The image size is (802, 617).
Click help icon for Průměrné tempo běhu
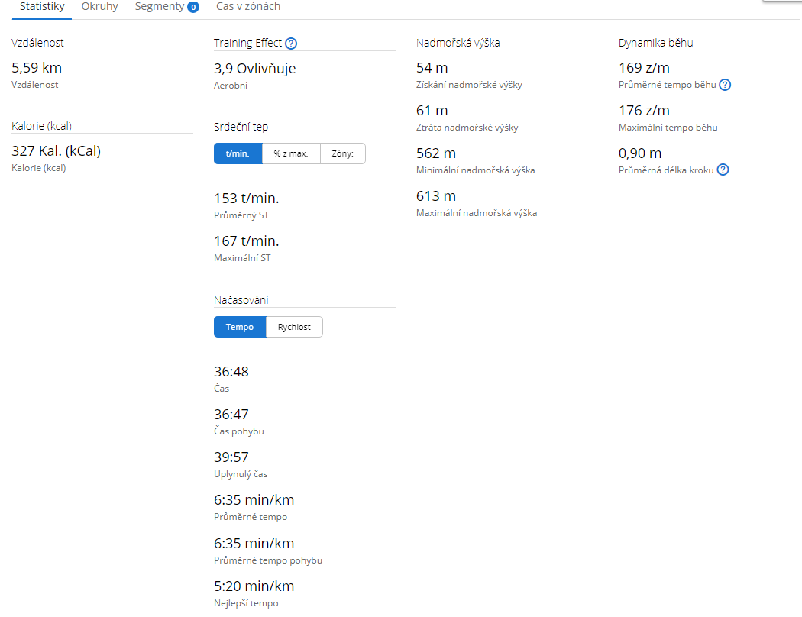pos(725,85)
